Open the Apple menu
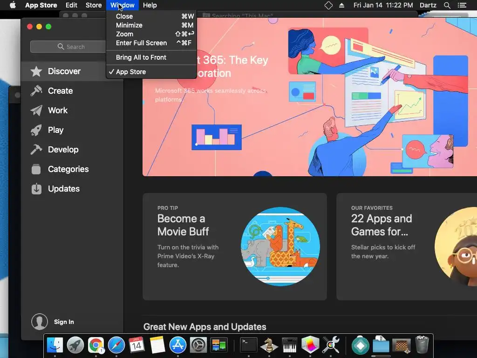This screenshot has width=477, height=358. [x=13, y=5]
